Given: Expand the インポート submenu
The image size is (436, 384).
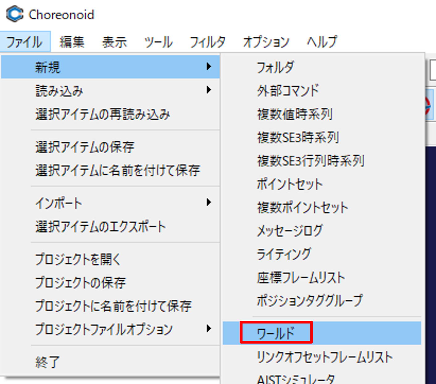Looking at the screenshot, I should (59, 203).
